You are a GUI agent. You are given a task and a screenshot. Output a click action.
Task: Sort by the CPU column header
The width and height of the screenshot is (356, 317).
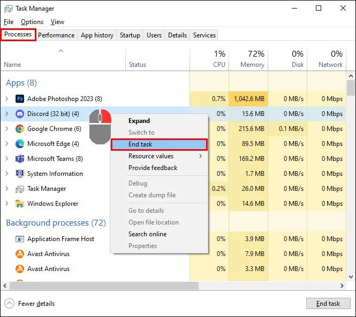(x=209, y=59)
